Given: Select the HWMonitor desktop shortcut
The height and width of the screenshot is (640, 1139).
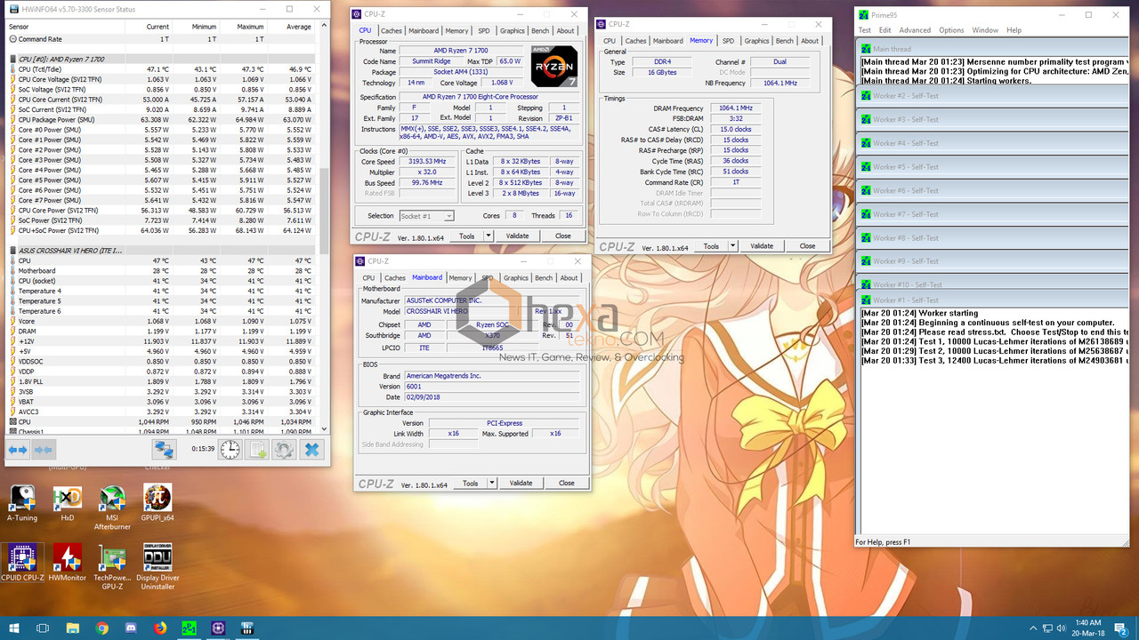Looking at the screenshot, I should (68, 563).
